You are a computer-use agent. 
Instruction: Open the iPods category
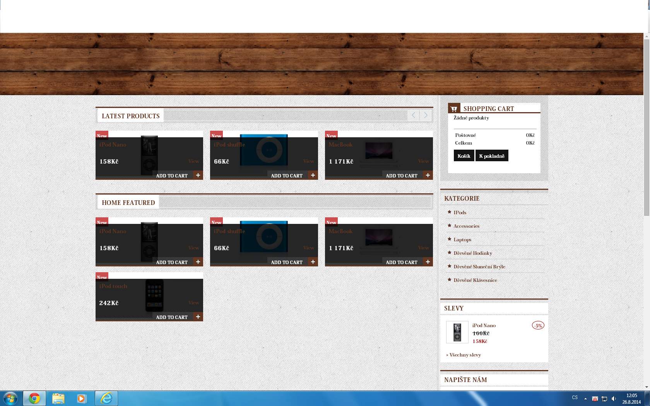(x=460, y=212)
